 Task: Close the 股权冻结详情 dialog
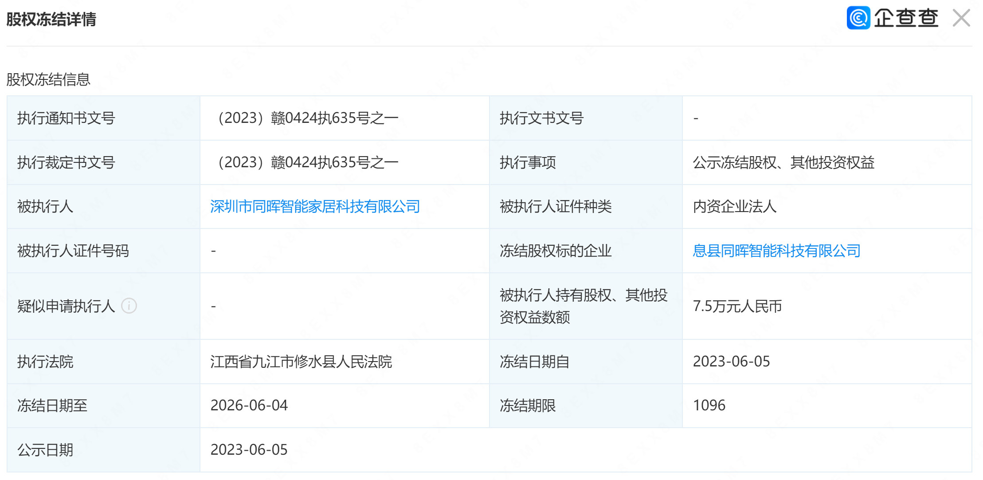[x=961, y=18]
